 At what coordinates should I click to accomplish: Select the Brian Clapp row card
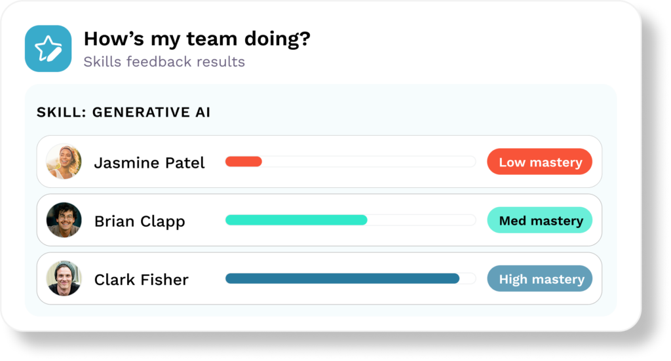(319, 220)
